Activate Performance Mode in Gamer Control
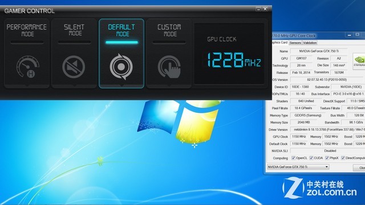 click(27, 54)
